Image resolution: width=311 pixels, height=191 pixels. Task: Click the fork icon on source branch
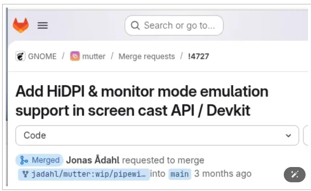tap(25, 174)
